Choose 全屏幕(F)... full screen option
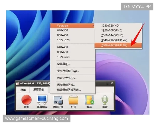156x125 pixels. 64,64
